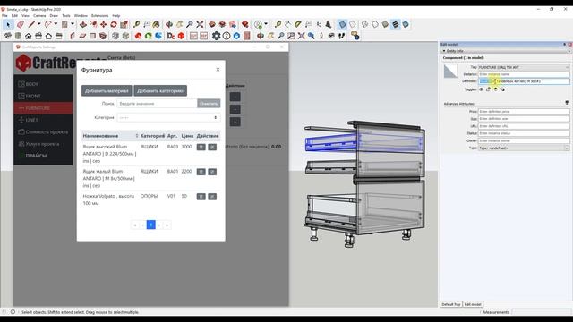The width and height of the screenshot is (573, 322).
Task: Select the Arc drawing tool
Action: coord(47,24)
